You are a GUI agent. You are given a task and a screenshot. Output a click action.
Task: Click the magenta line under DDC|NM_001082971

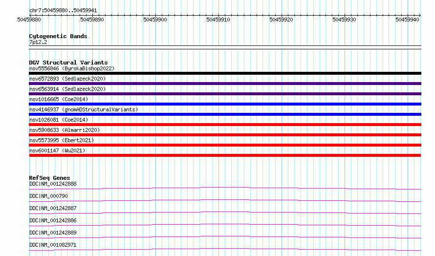[225, 250]
